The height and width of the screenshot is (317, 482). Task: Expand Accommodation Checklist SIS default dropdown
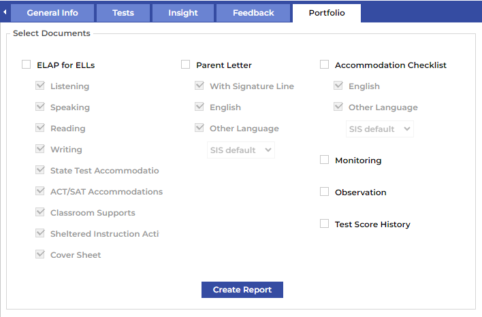click(x=380, y=129)
